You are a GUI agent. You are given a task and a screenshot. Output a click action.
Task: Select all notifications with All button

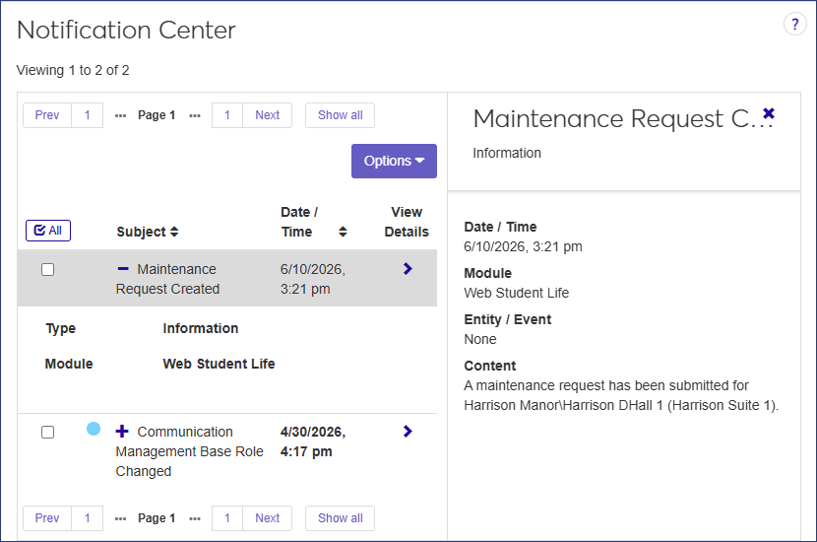tap(48, 231)
